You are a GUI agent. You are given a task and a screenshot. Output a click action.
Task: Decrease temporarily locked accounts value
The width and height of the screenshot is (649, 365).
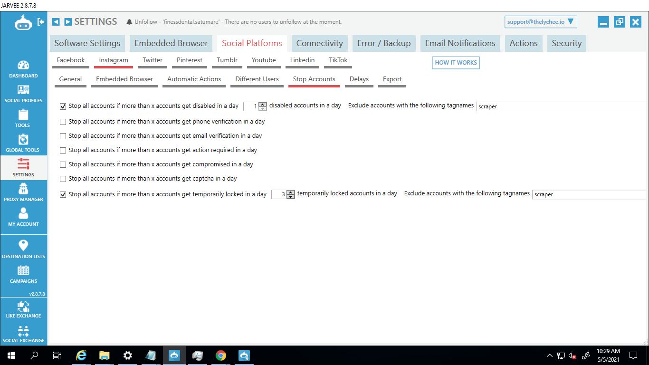point(291,196)
